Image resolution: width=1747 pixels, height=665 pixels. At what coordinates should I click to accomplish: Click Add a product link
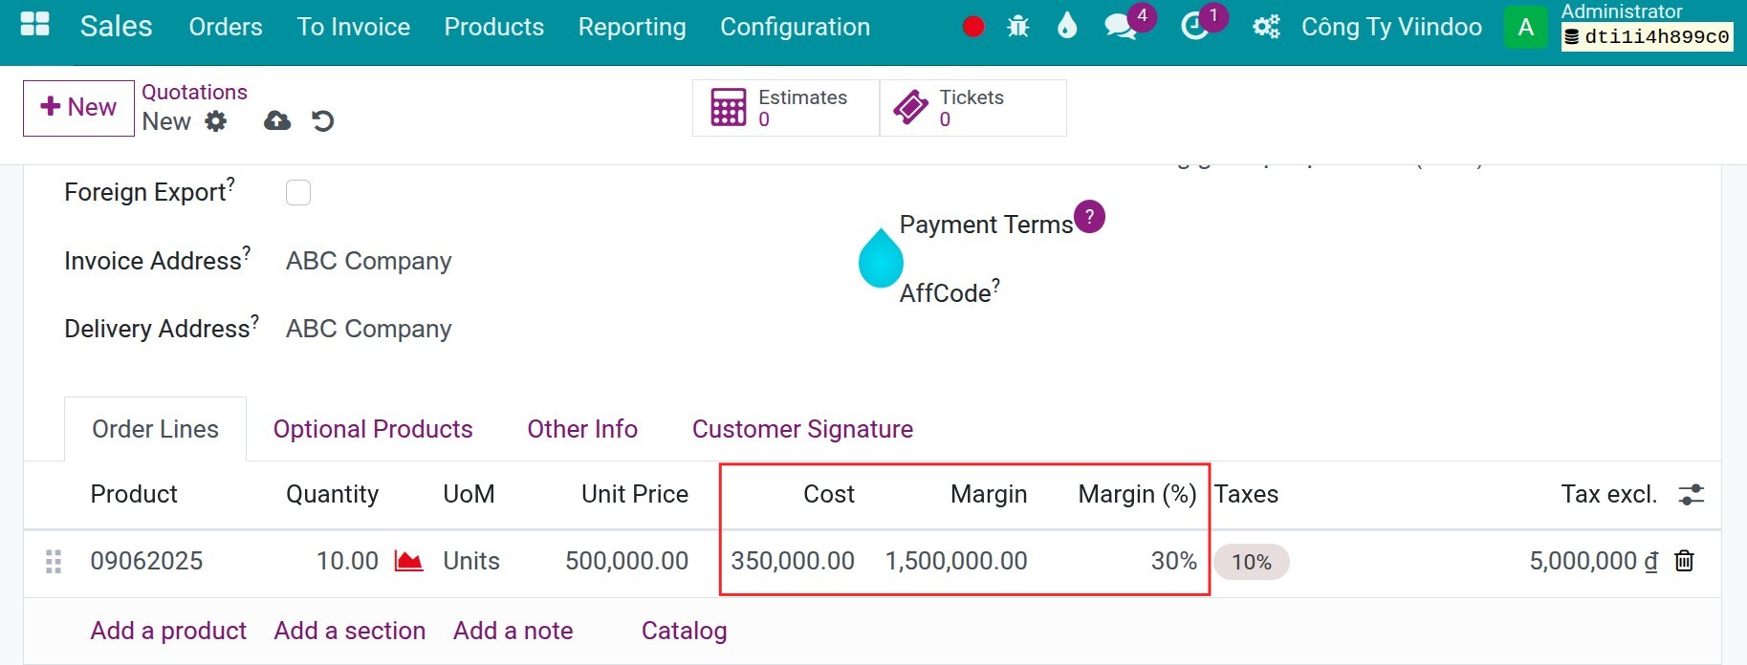pyautogui.click(x=168, y=631)
